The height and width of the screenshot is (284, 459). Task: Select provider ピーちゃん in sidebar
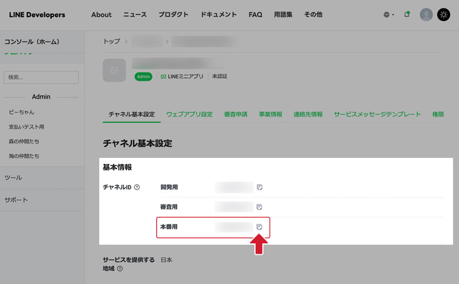tap(21, 112)
